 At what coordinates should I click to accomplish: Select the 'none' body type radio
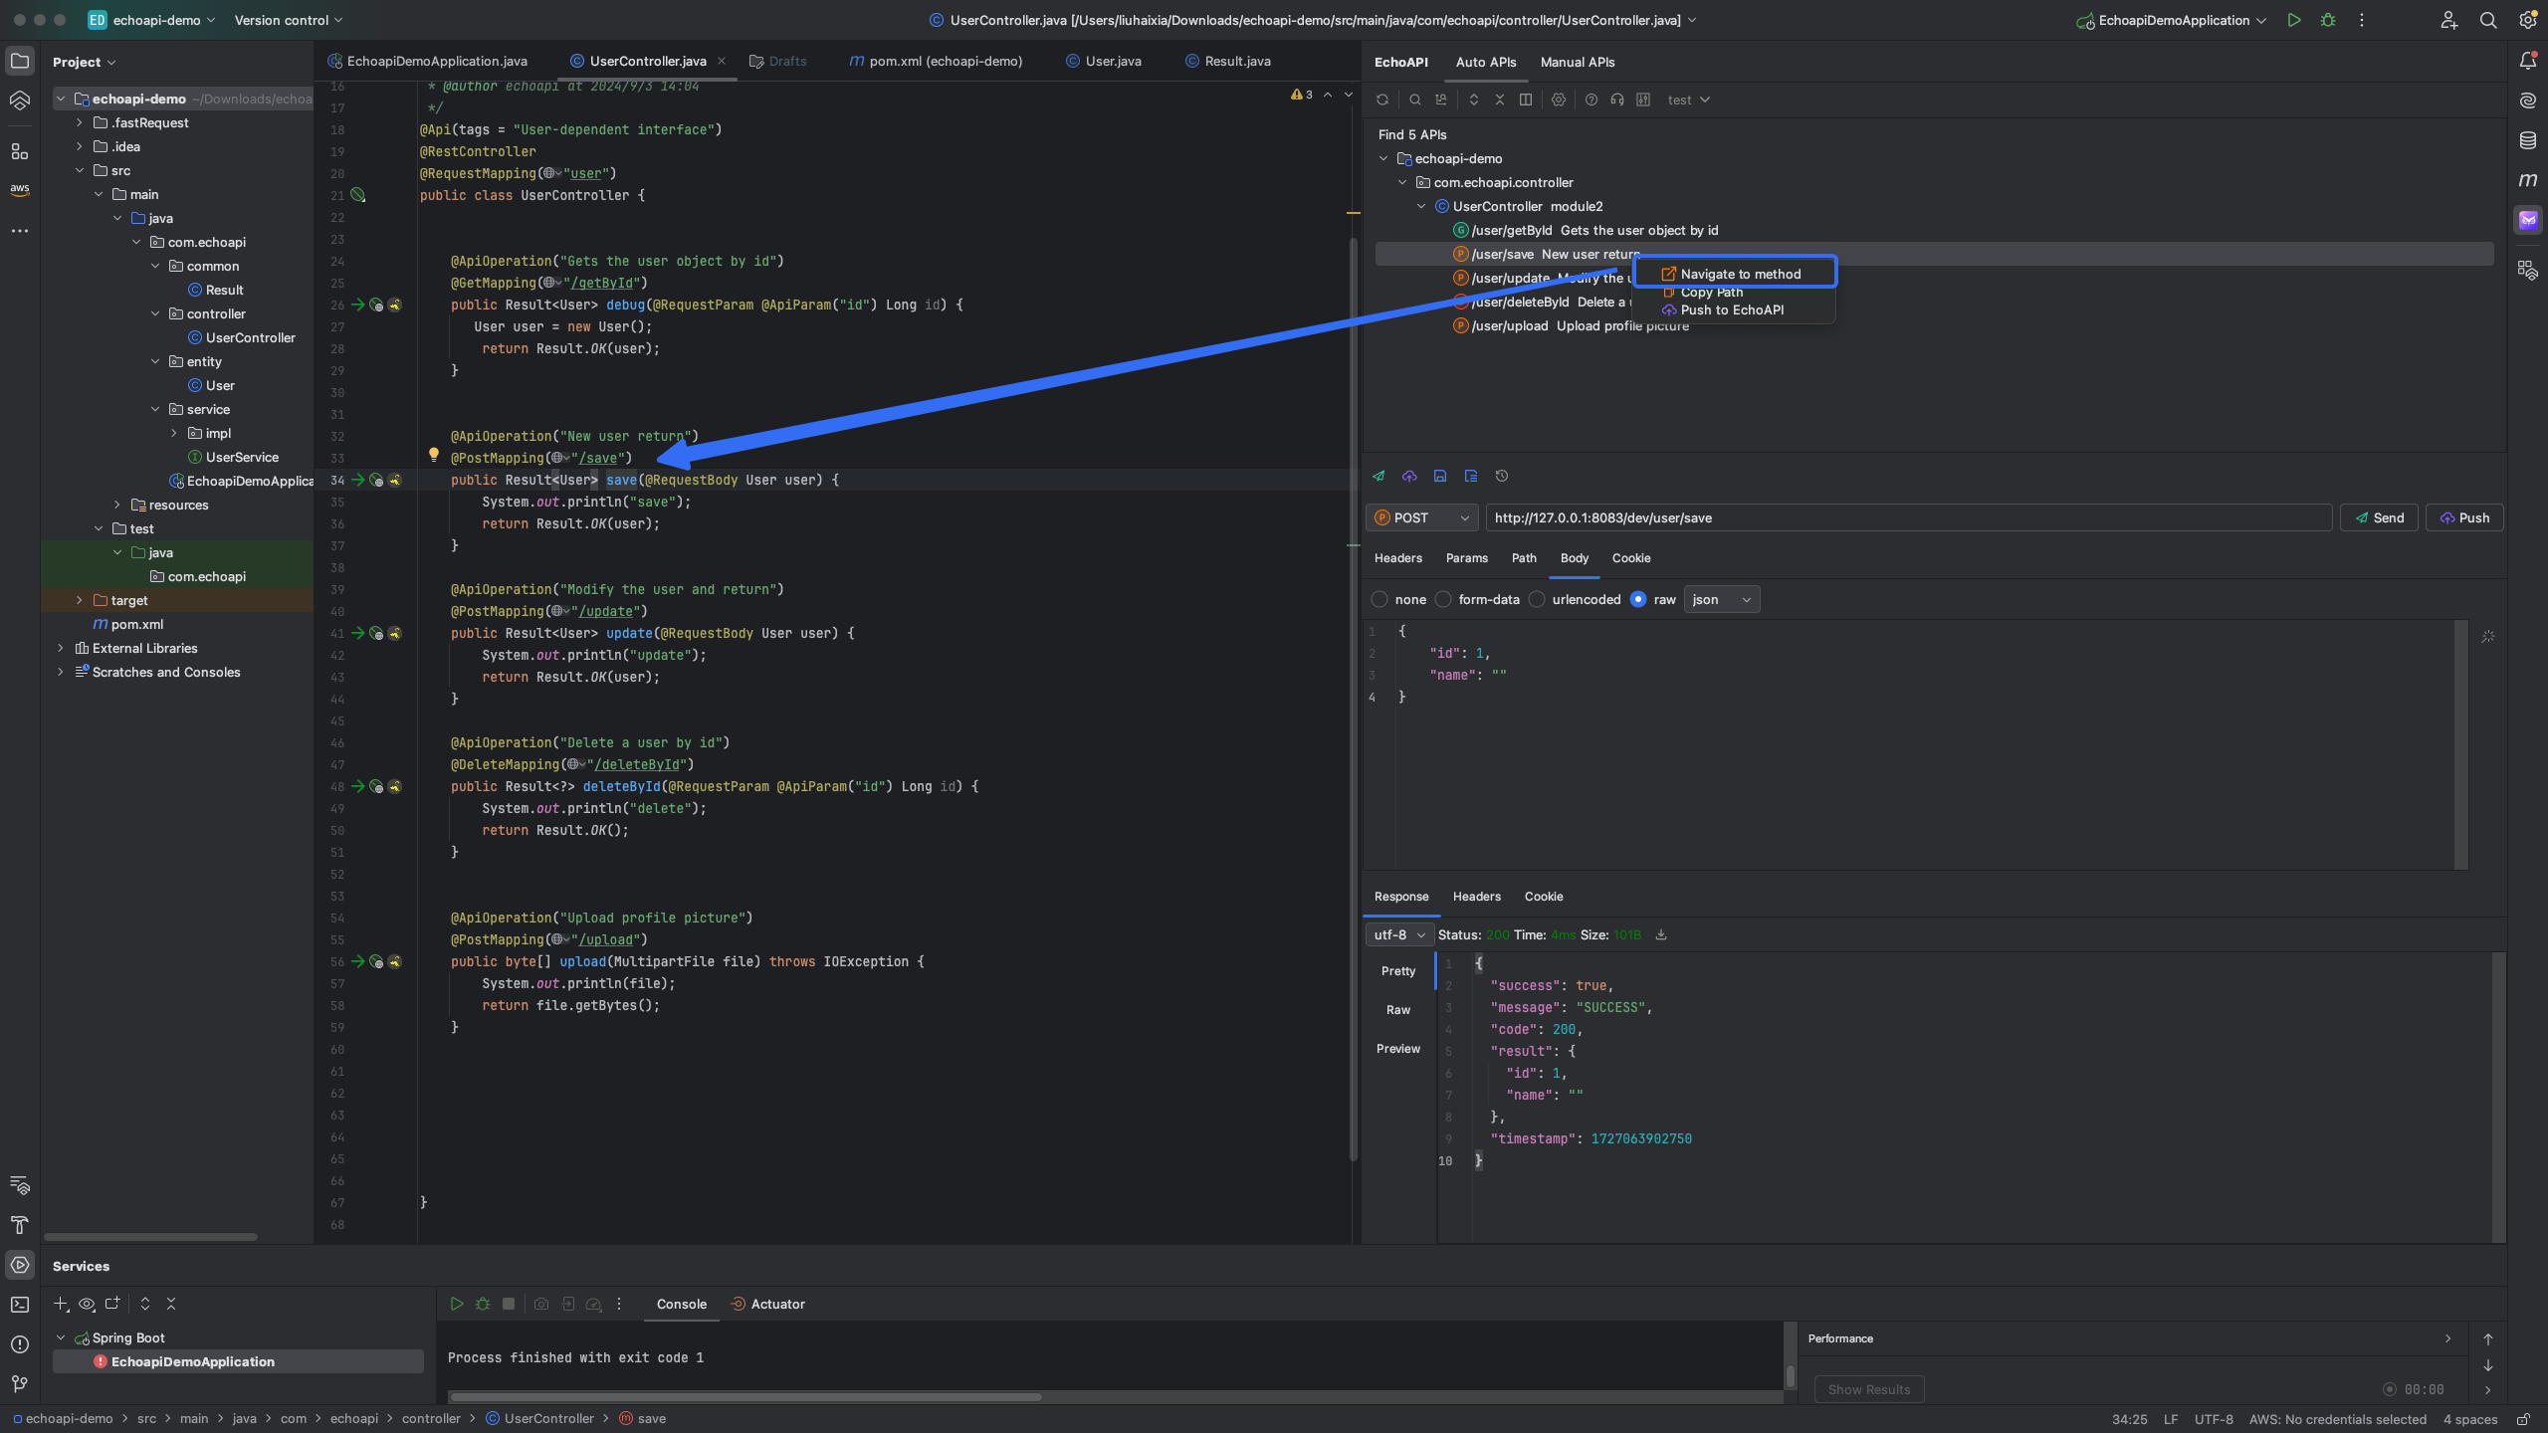1380,599
